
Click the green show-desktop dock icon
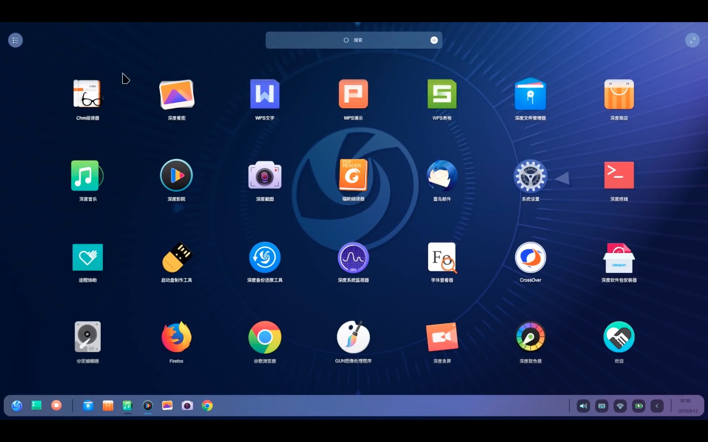[x=37, y=406]
